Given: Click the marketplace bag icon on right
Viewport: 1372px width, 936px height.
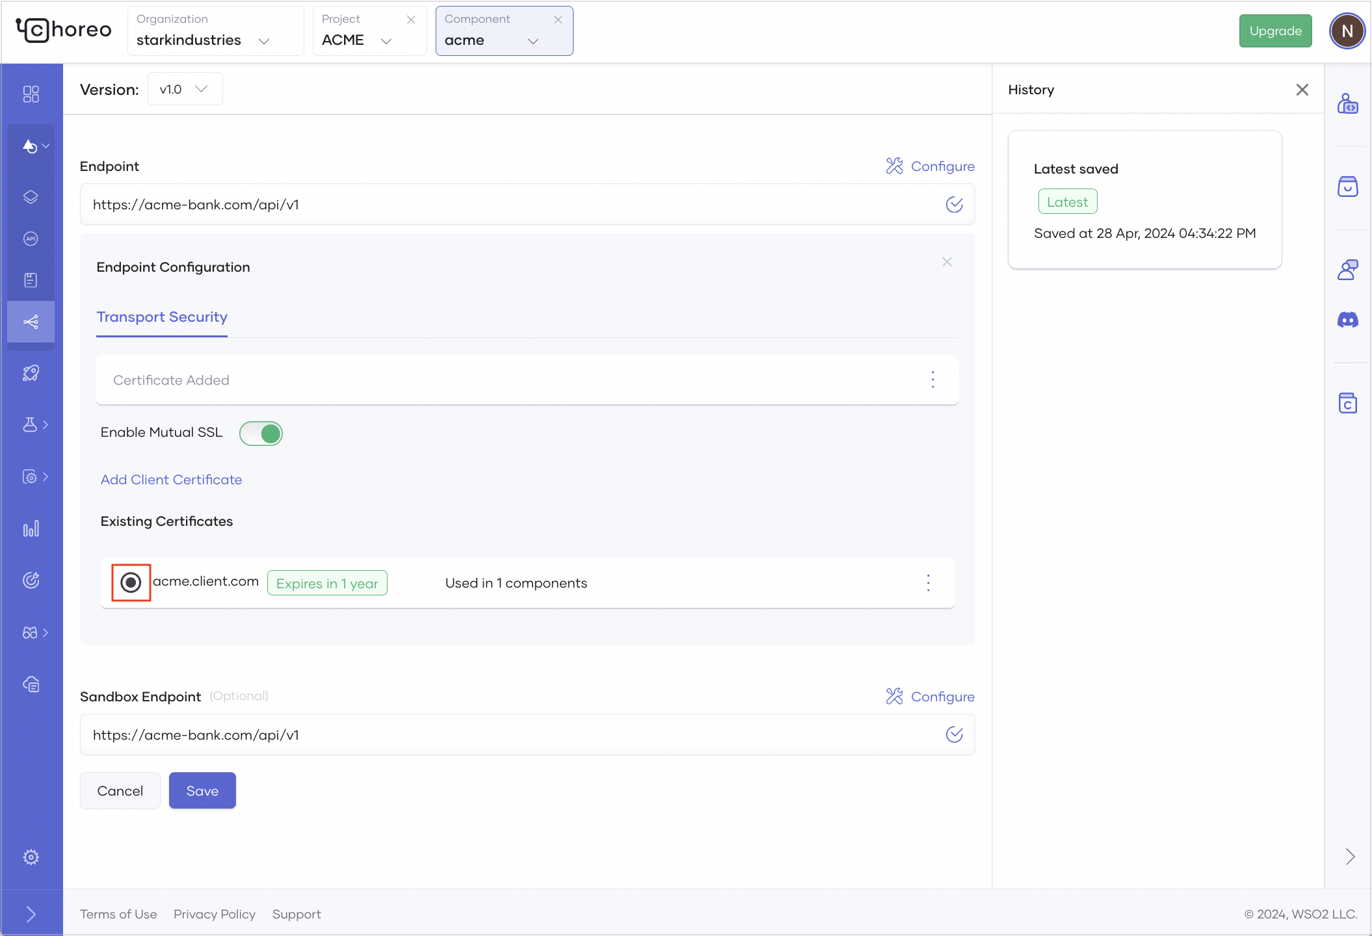Looking at the screenshot, I should coord(1347,187).
